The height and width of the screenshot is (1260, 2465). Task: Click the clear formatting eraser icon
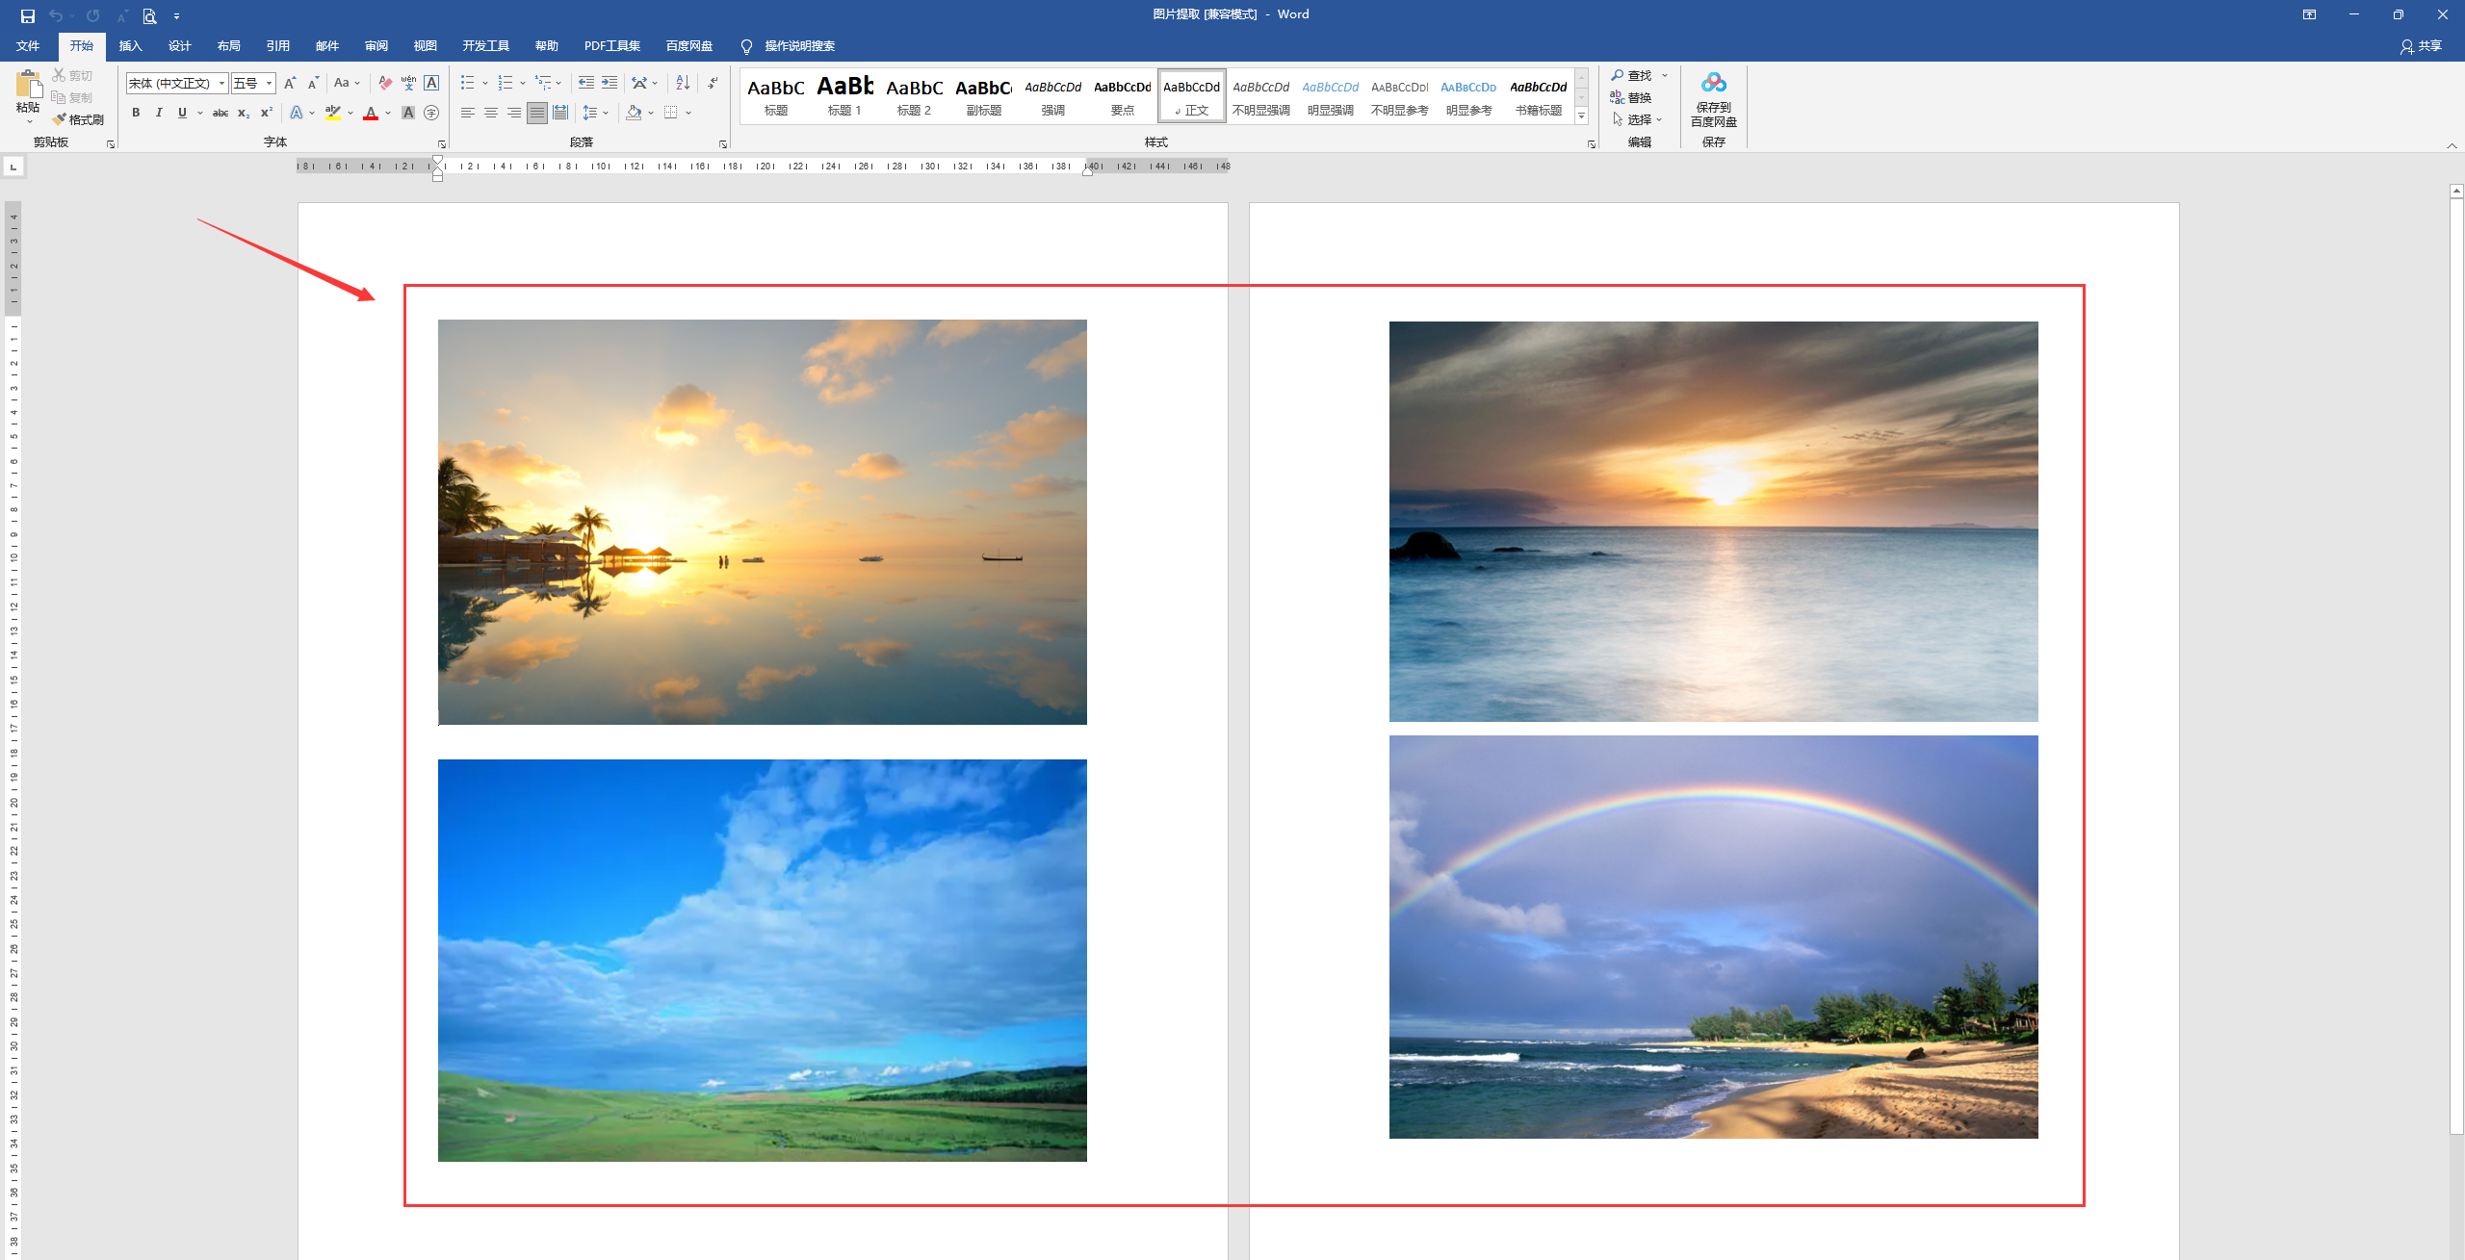[x=385, y=83]
